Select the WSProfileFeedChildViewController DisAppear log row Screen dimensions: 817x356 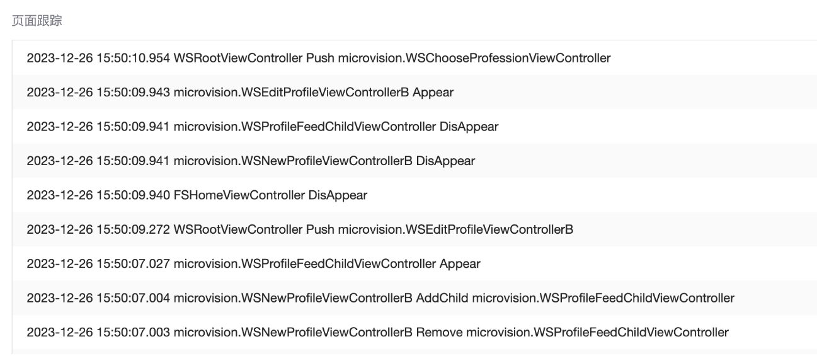coord(262,127)
